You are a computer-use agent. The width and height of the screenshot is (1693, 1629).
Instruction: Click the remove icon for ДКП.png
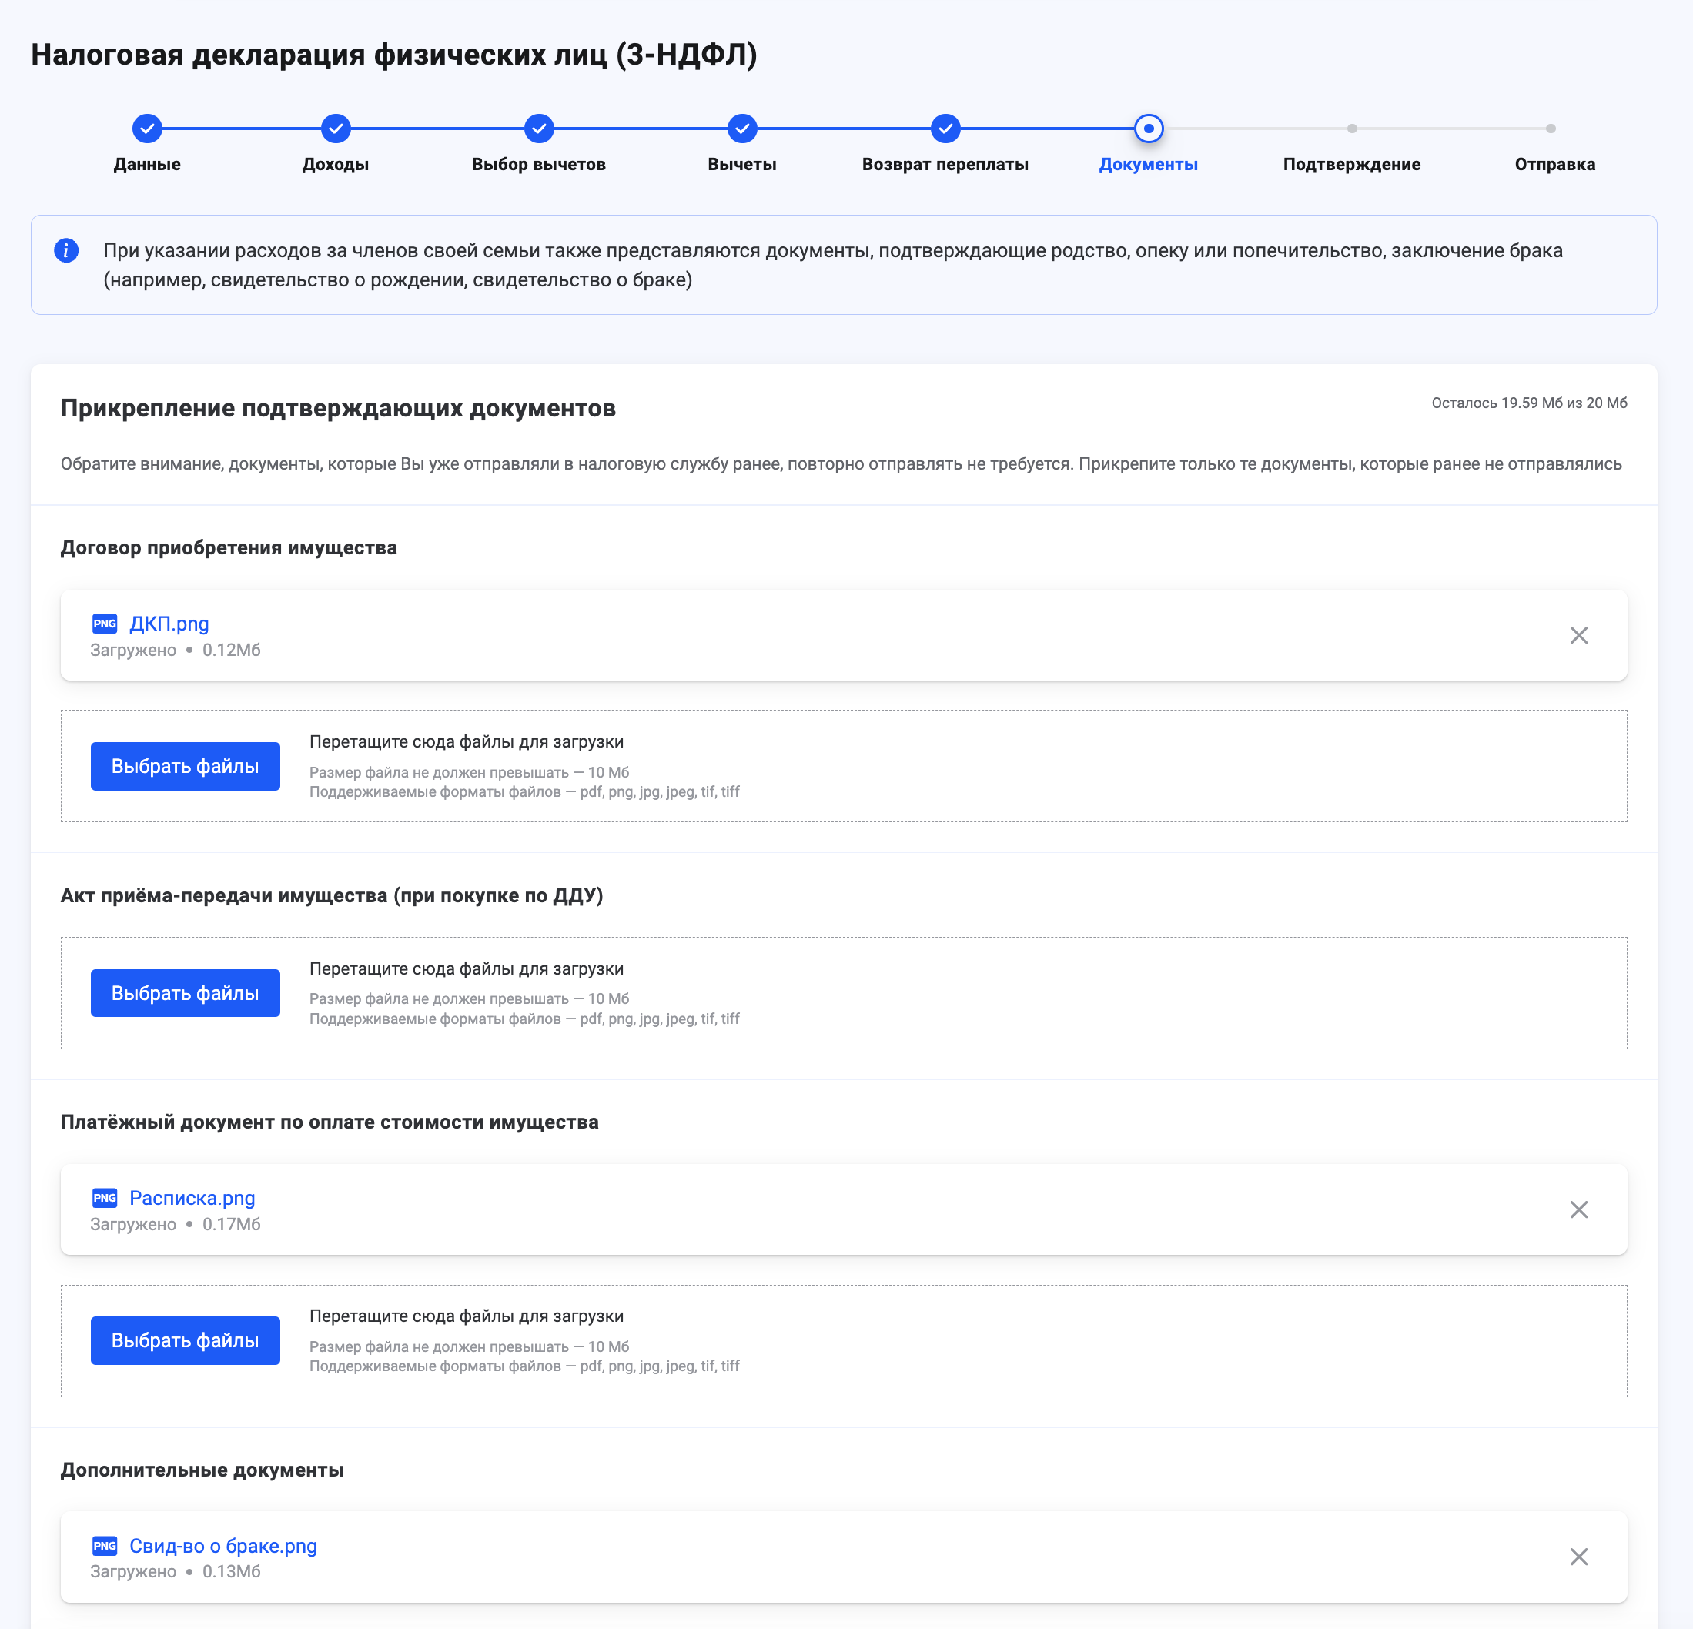tap(1581, 634)
